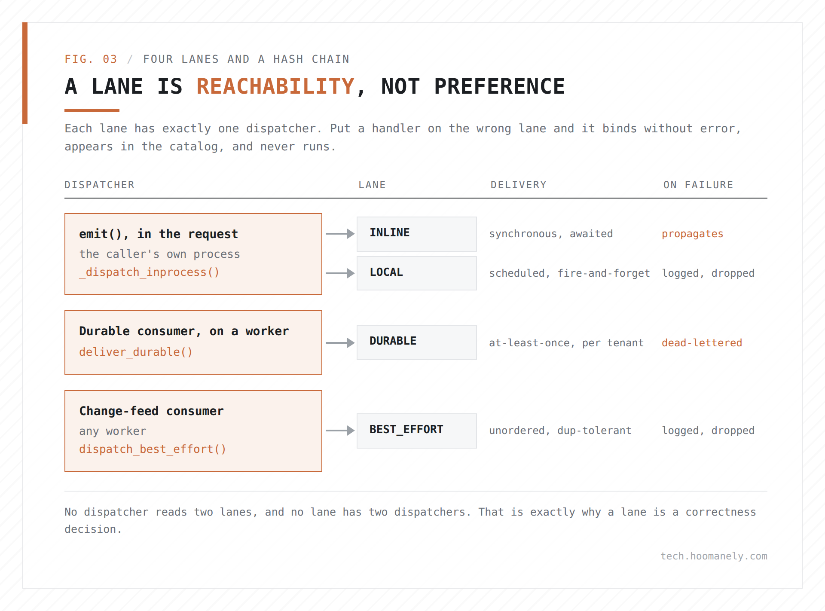
Task: Click the ON FAILURE column header
Action: (698, 185)
